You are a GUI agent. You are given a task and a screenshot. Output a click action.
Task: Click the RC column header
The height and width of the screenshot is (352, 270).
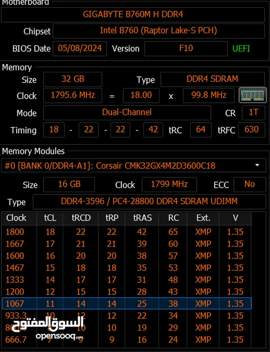pyautogui.click(x=173, y=218)
